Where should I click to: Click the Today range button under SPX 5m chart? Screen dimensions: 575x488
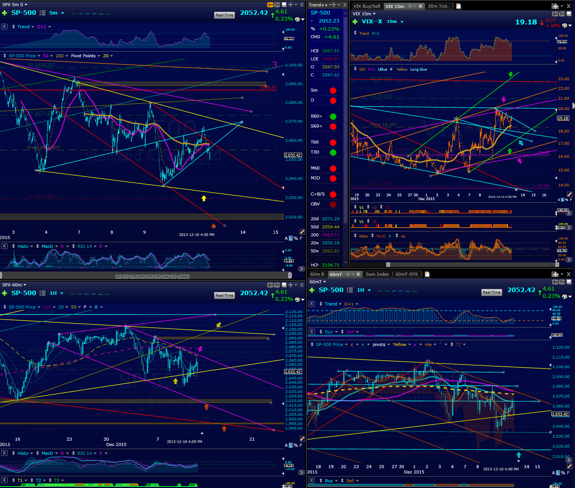click(183, 276)
